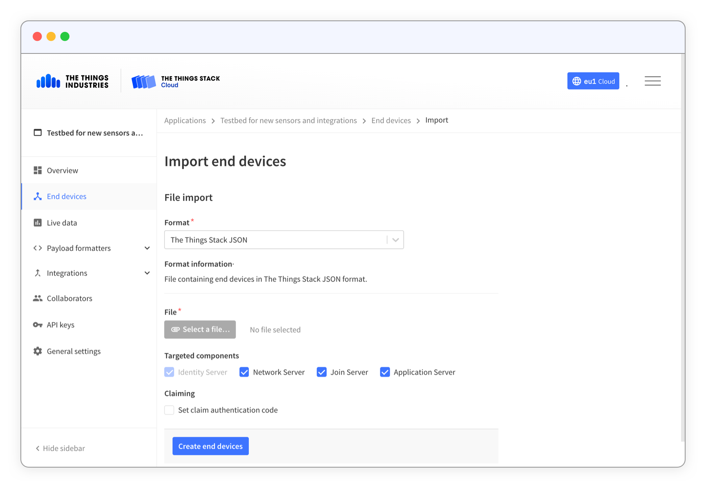The height and width of the screenshot is (488, 706).
Task: Click the API keys key icon
Action: click(x=38, y=325)
